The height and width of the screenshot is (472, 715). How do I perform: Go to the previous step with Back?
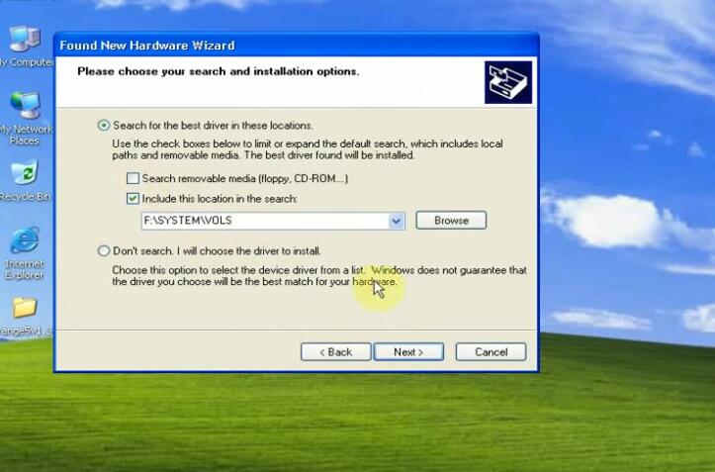(x=335, y=352)
